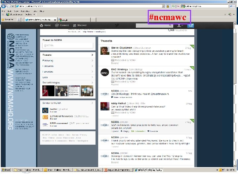Screen dimensions: 238x178
Task: Click Abby Kohut's avatar
Action: pyautogui.click(x=105, y=106)
